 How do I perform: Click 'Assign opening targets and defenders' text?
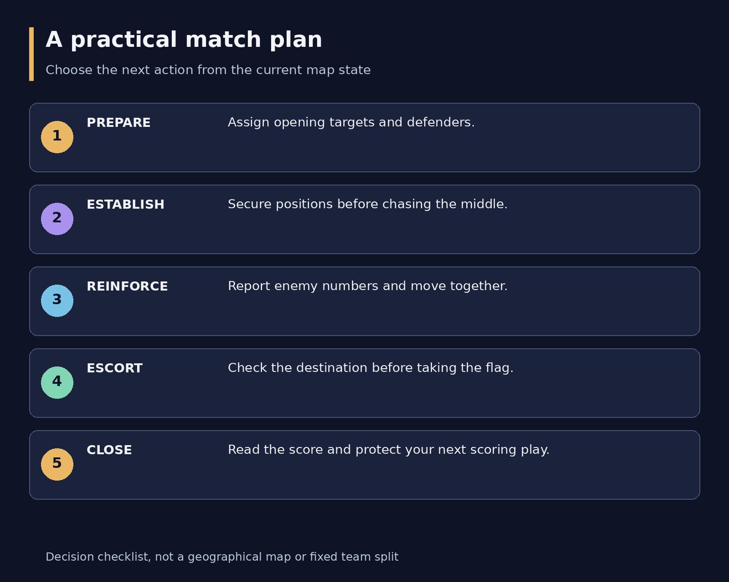click(351, 122)
